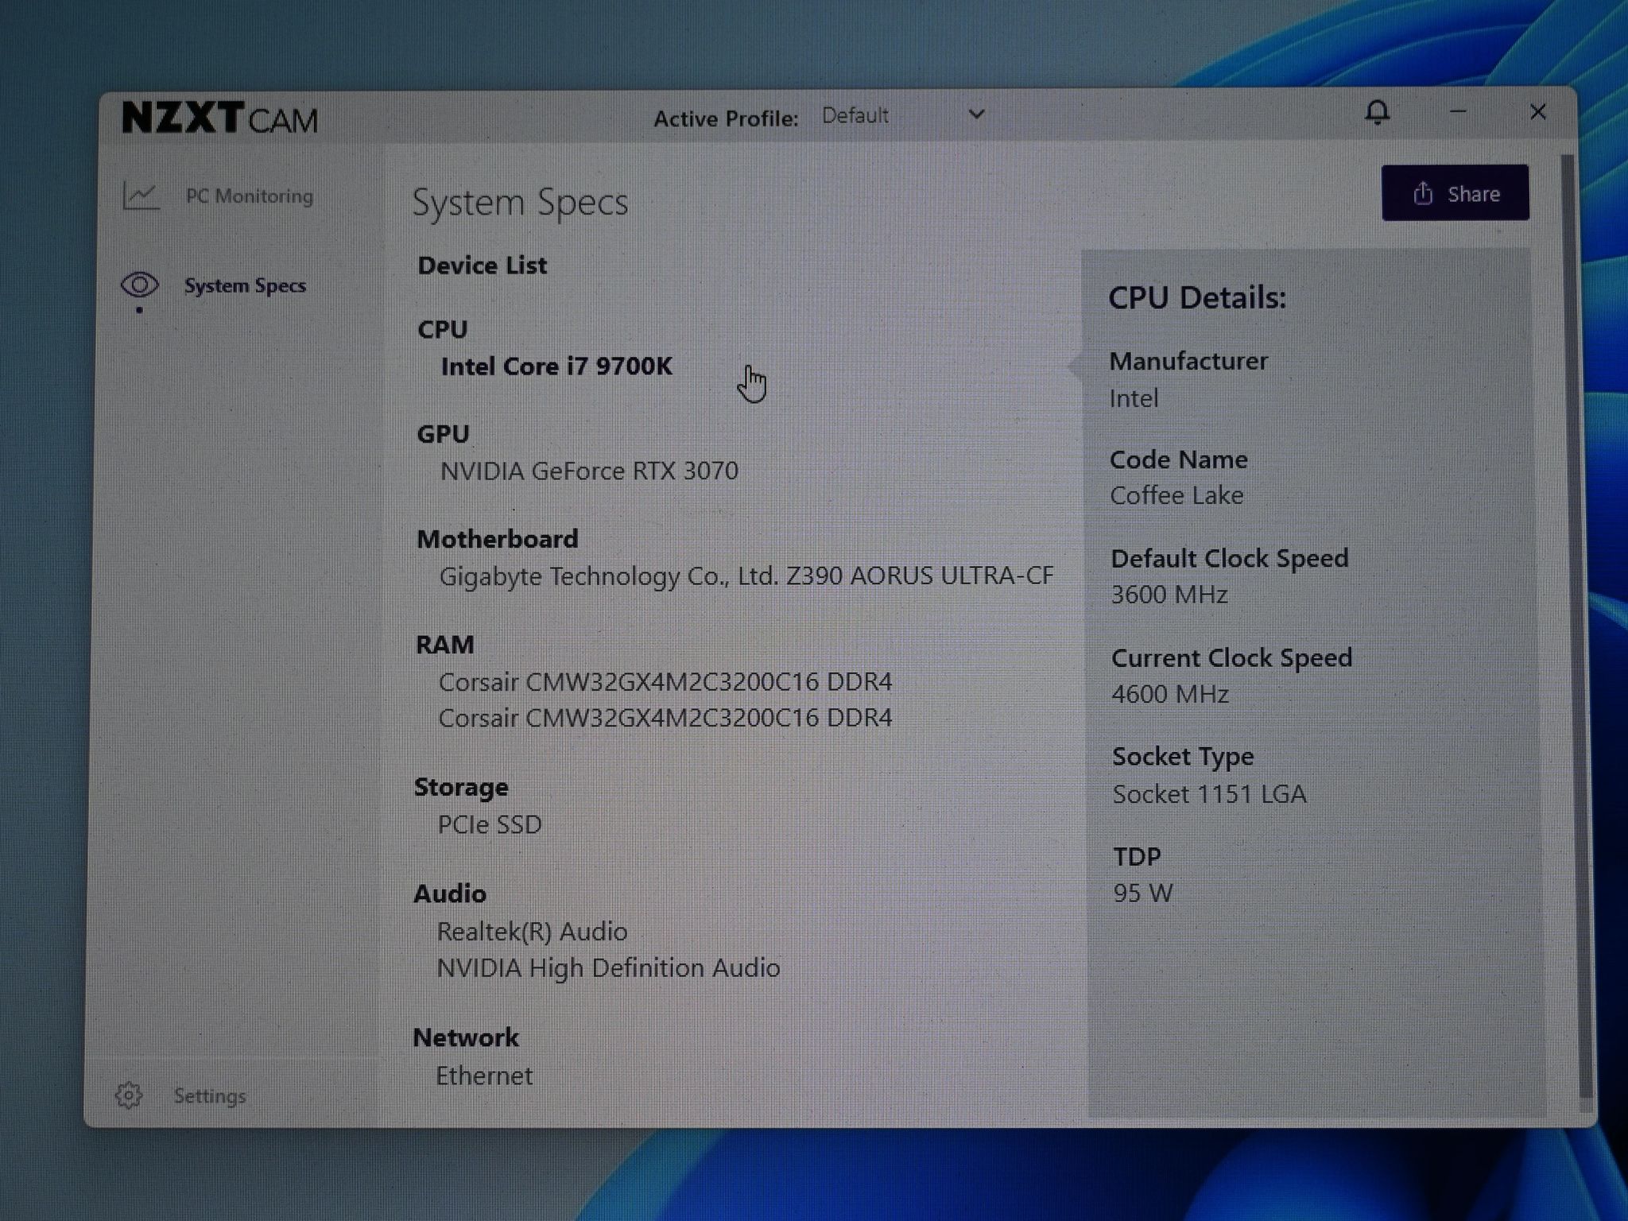Open the Default profile combo box
The image size is (1628, 1221).
pos(904,116)
